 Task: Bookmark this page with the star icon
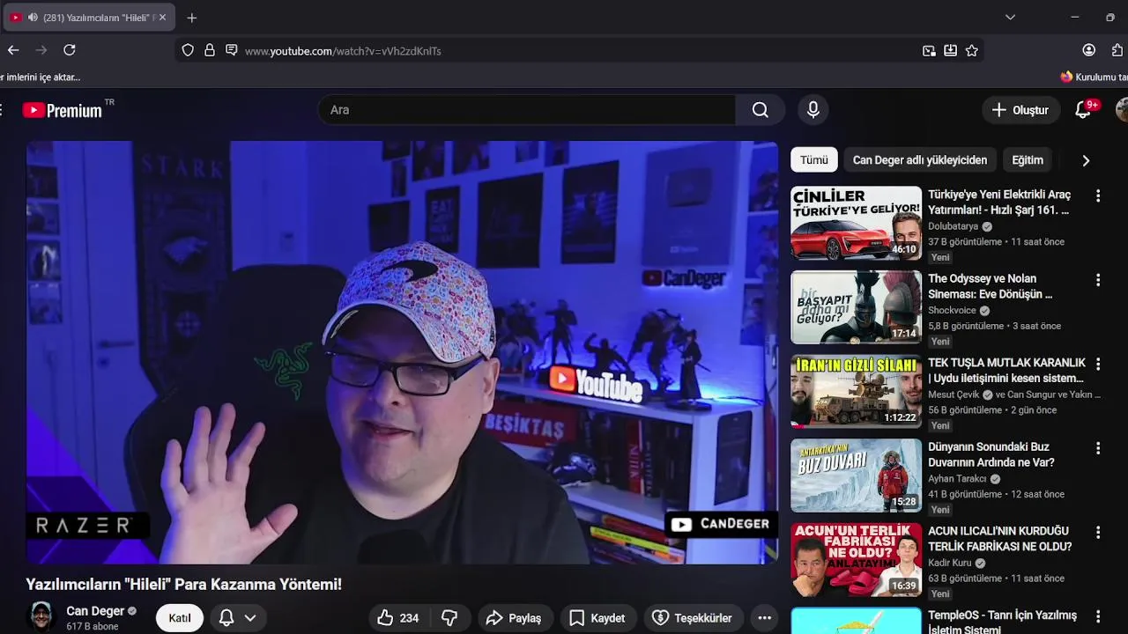972,50
